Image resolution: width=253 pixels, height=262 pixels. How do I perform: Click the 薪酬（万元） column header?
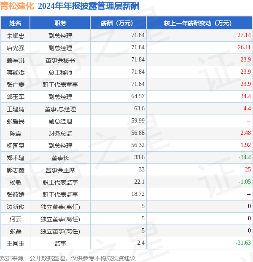tap(118, 23)
